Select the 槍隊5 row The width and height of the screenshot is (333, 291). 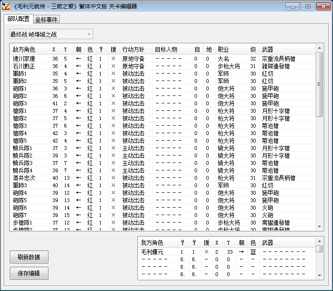click(x=163, y=141)
